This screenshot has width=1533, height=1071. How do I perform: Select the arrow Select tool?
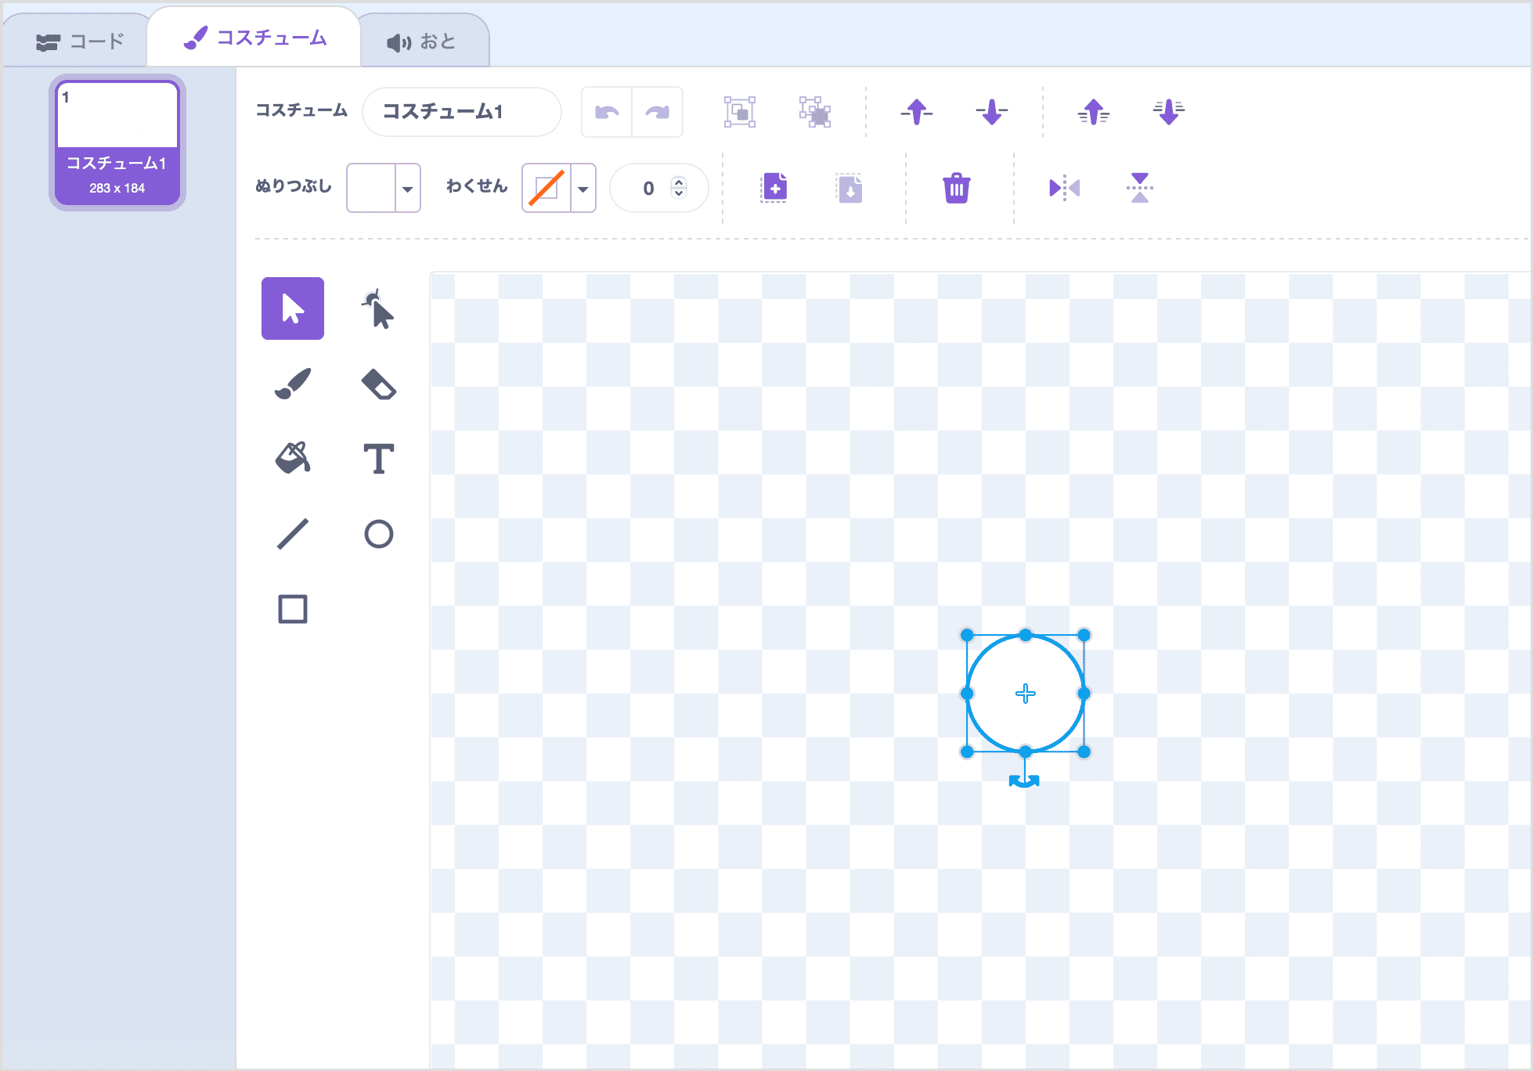coord(293,308)
